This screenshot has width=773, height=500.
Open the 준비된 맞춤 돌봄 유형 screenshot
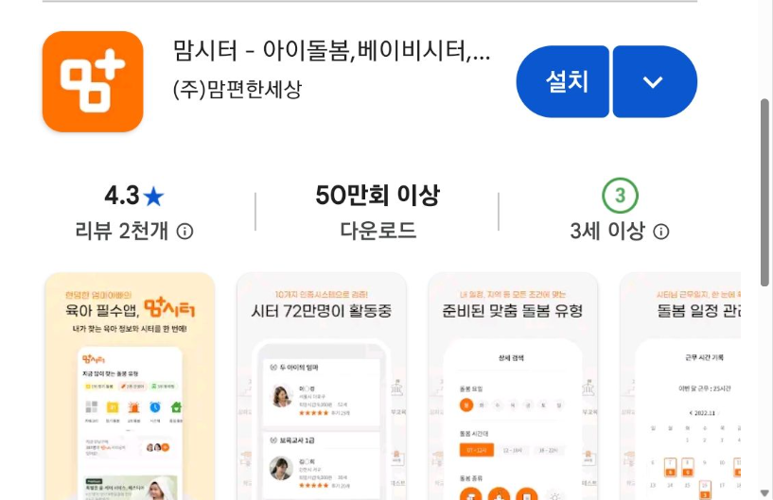513,387
